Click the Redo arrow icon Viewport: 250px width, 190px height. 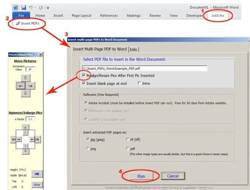[41, 7]
